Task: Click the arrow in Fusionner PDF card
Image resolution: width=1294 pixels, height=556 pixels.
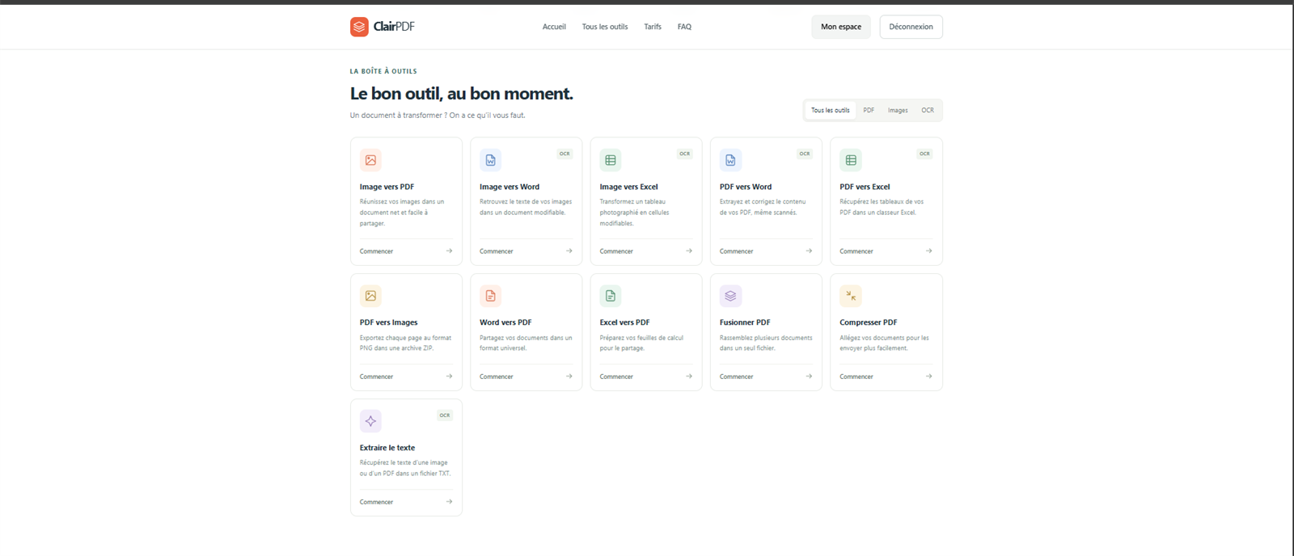Action: (x=809, y=376)
